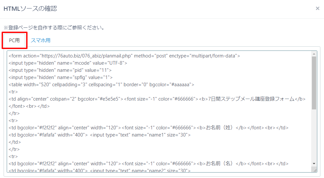Click the line containing お名前（名）

[x=148, y=164]
